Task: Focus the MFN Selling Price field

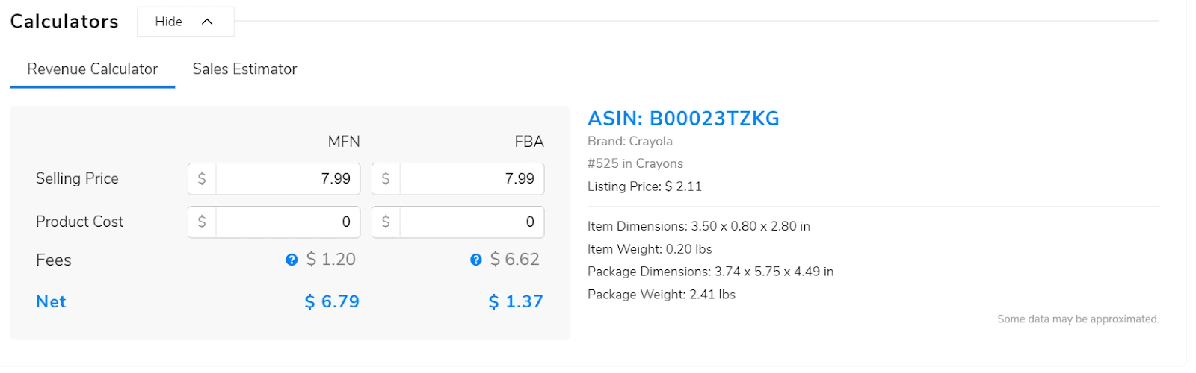Action: coord(288,179)
